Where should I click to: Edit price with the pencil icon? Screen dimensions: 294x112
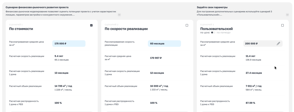click(278, 44)
